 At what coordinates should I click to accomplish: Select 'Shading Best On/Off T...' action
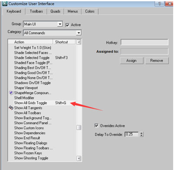[x=33, y=67]
